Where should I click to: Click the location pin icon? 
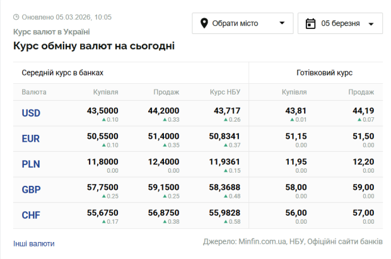(x=204, y=23)
